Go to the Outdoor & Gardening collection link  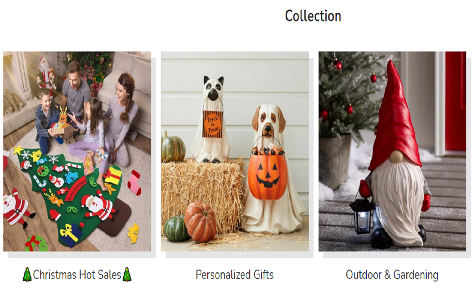pyautogui.click(x=392, y=274)
